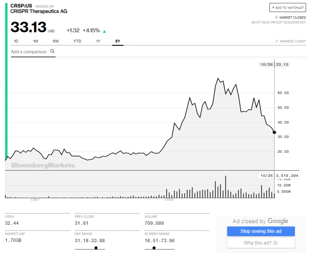
Task: Click the 33.13 price value
Action: point(28,27)
